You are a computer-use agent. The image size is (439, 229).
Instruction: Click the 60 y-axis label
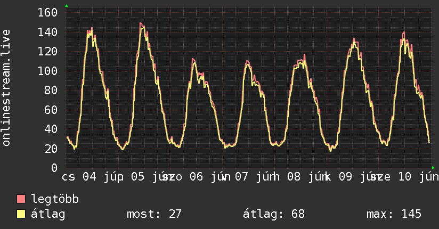click(x=51, y=110)
